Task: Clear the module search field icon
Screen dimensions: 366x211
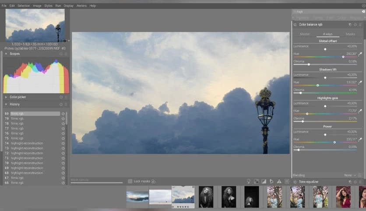Action: pyautogui.click(x=362, y=12)
